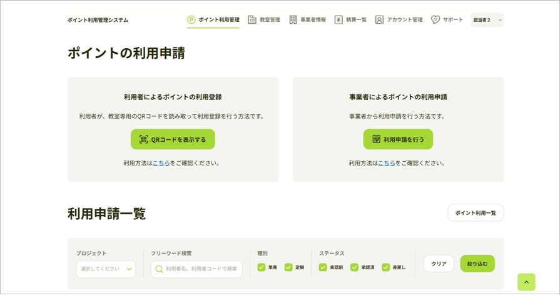Click the ステータス filter label
560x298 pixels.
coord(332,254)
